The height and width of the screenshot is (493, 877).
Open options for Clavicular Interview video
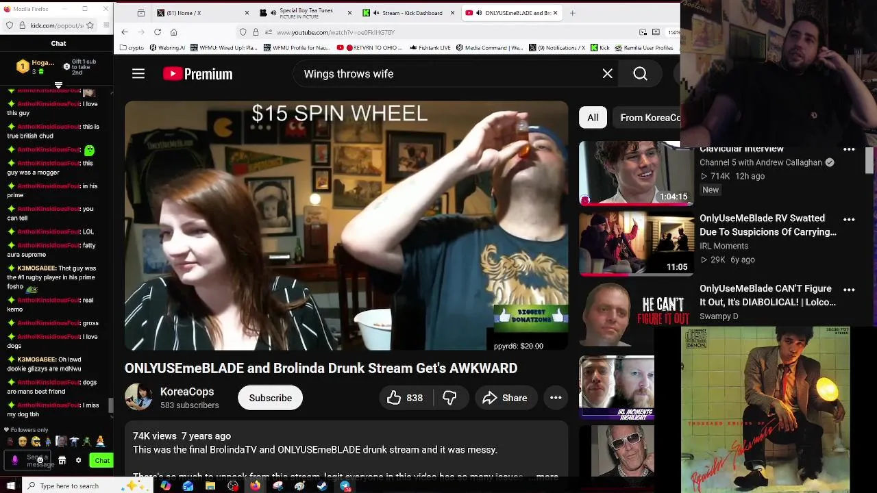point(849,149)
